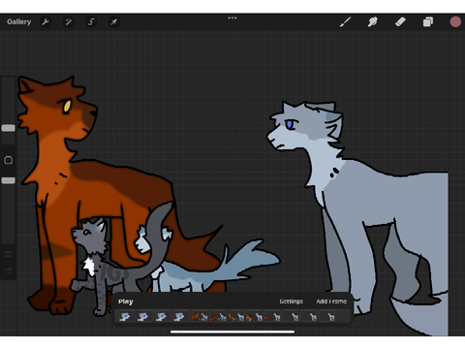Viewport: 465px width, 349px height.
Task: Open the Layers panel
Action: tap(428, 22)
